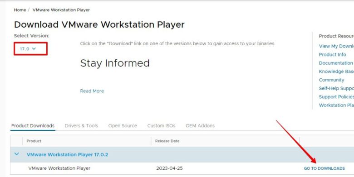Switch to the Custom ISOs tab
The width and height of the screenshot is (354, 177).
click(161, 126)
